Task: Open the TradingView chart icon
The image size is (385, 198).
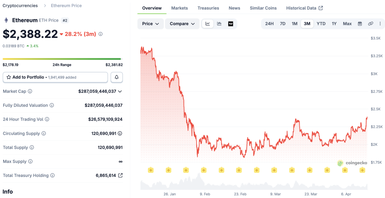Action: click(x=231, y=24)
